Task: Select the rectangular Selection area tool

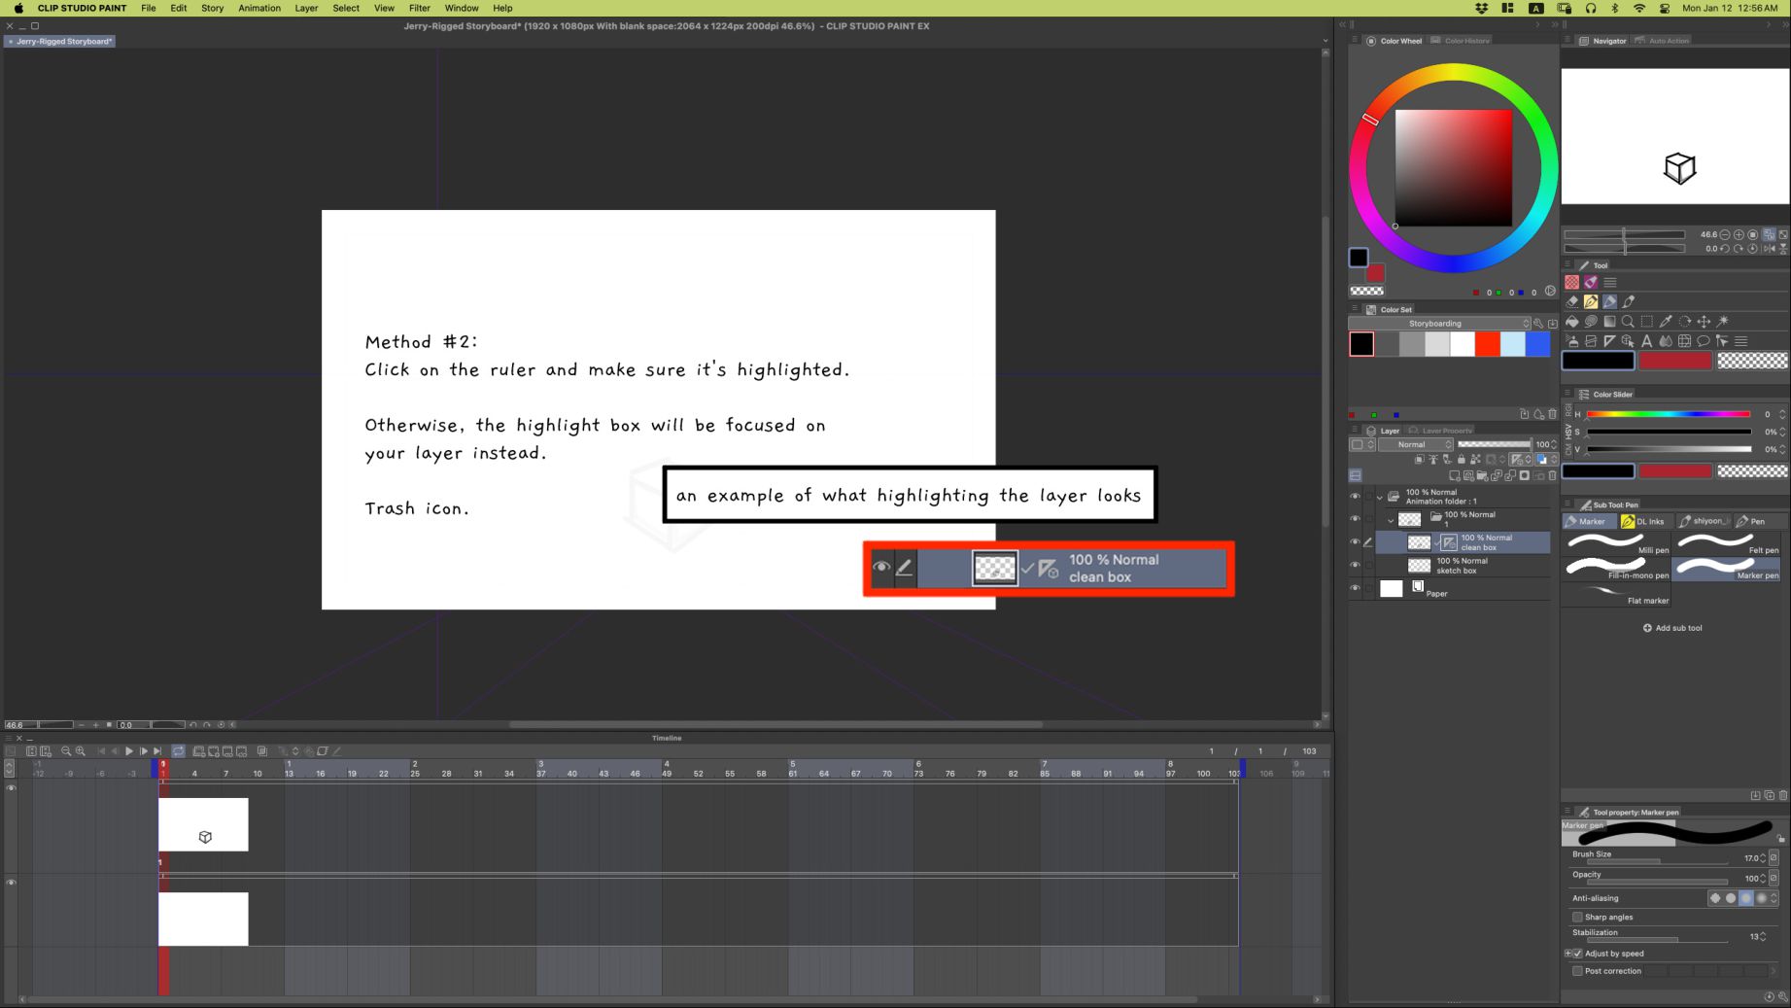Action: (x=1647, y=321)
